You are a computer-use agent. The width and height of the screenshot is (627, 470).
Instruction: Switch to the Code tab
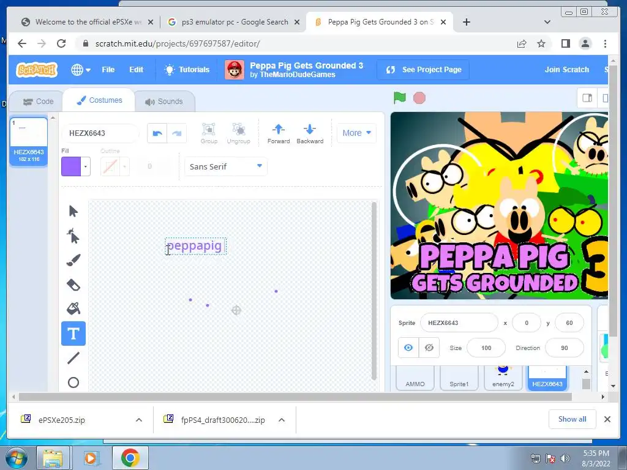tap(38, 102)
